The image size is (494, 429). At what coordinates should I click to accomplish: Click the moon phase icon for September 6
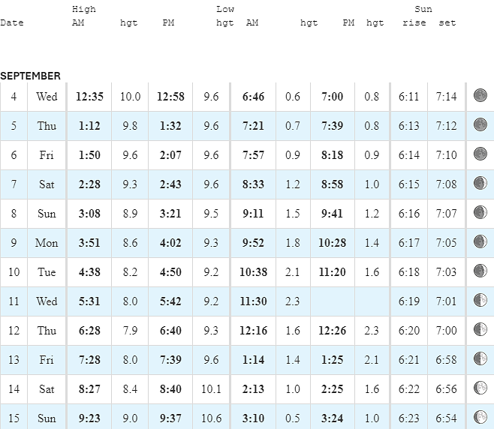click(480, 154)
